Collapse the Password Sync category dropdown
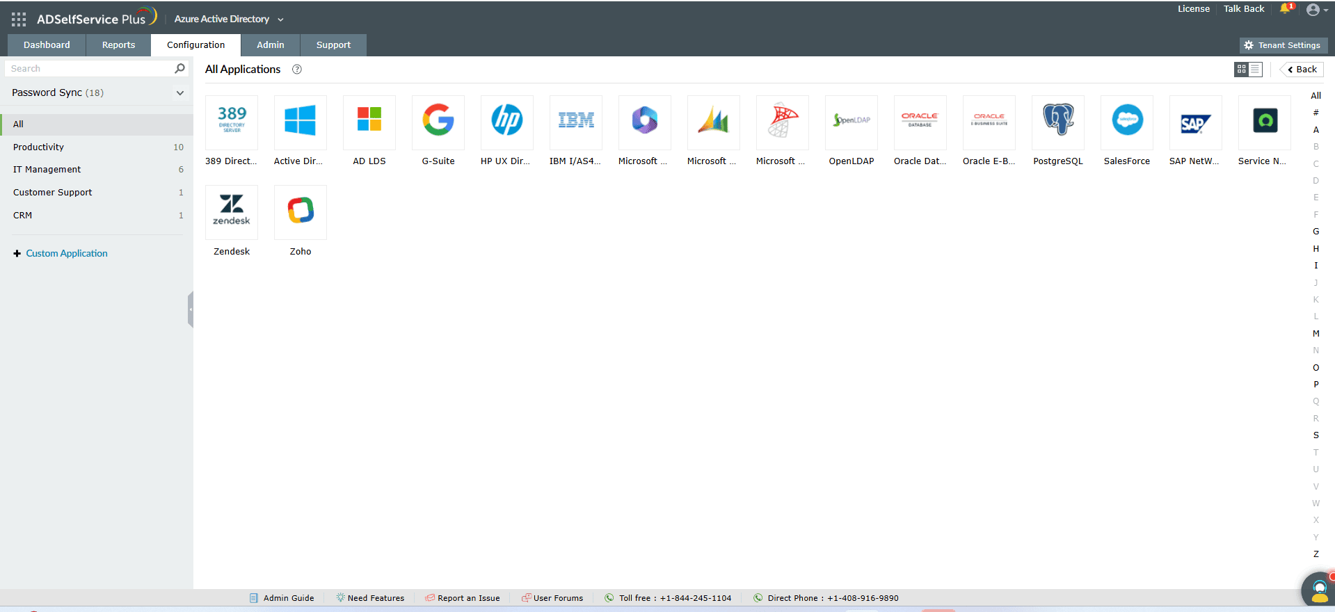 (179, 93)
